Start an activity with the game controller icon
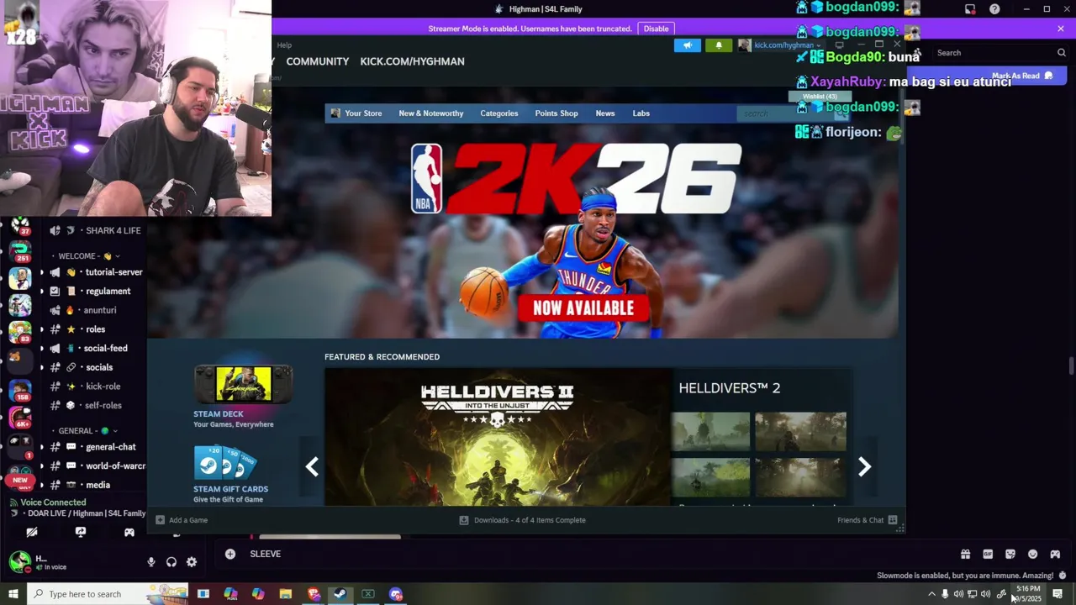Image resolution: width=1076 pixels, height=605 pixels. point(129,532)
